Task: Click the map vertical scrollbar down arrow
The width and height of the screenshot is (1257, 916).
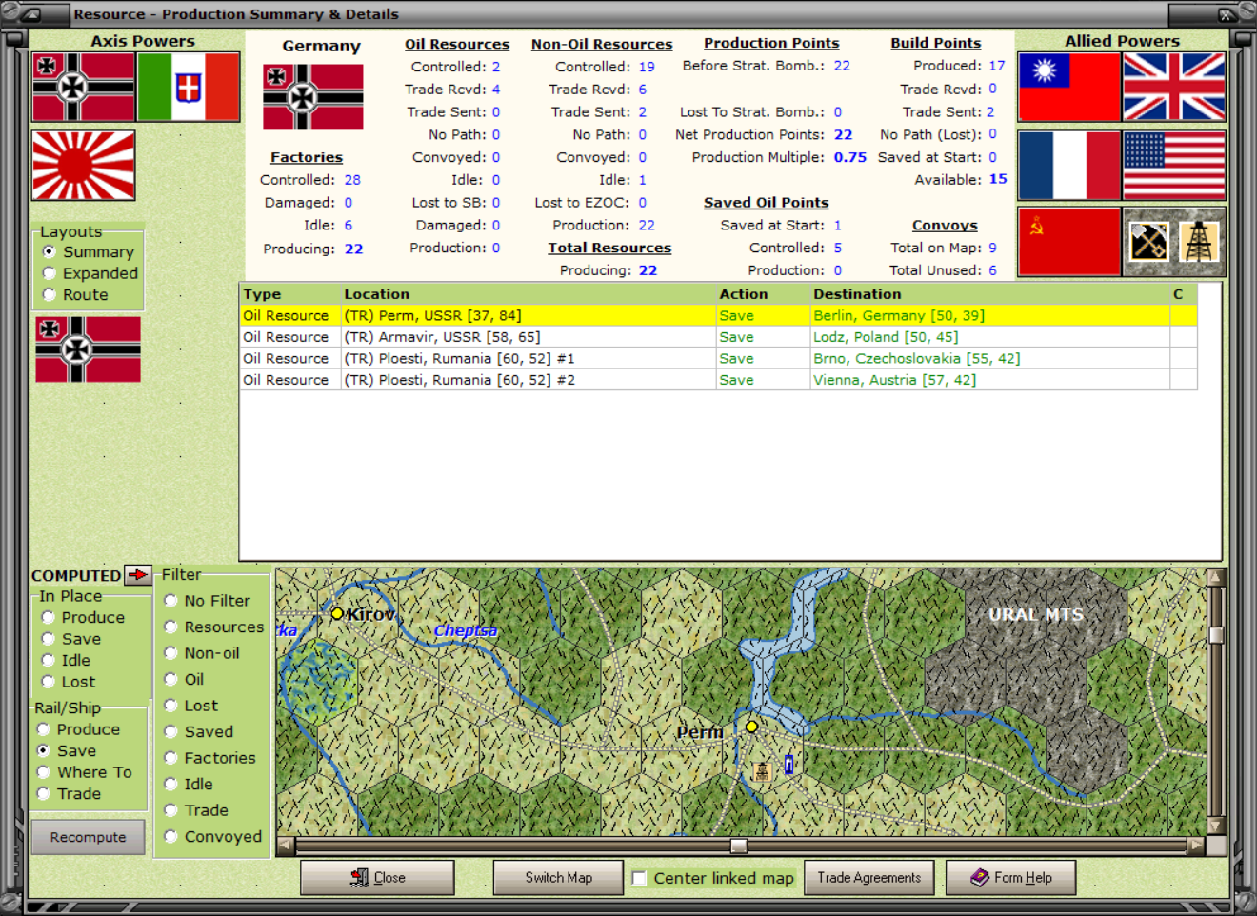Action: pos(1215,826)
